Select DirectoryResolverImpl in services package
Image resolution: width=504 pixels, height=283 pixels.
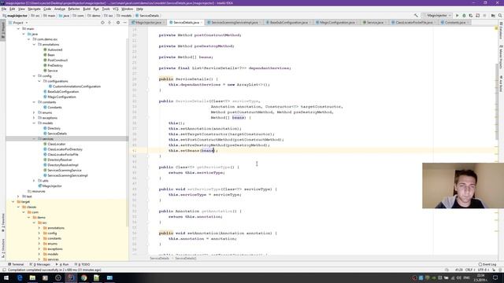tap(61, 165)
